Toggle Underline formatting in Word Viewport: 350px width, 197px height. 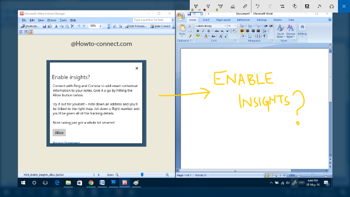pos(208,31)
